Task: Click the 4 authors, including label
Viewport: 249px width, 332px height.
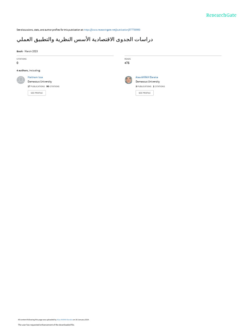Action: 29,70
